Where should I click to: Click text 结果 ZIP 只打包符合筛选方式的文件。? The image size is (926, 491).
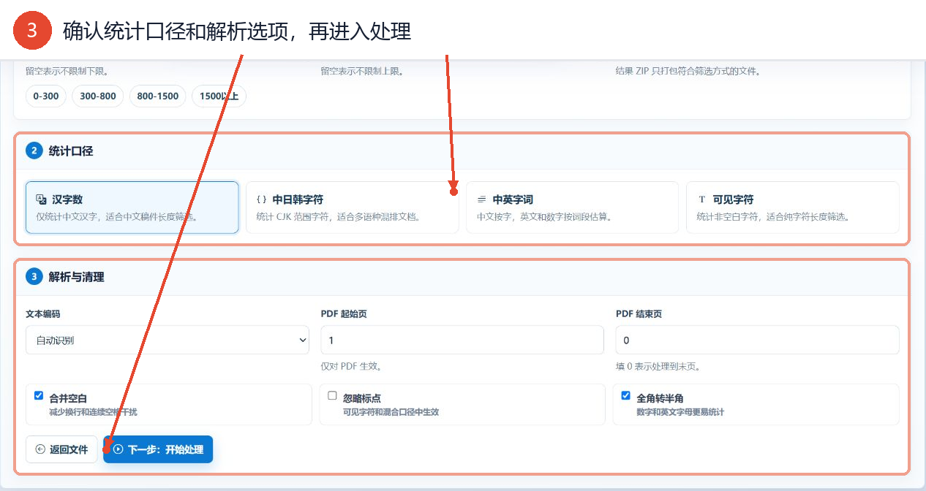pos(688,71)
